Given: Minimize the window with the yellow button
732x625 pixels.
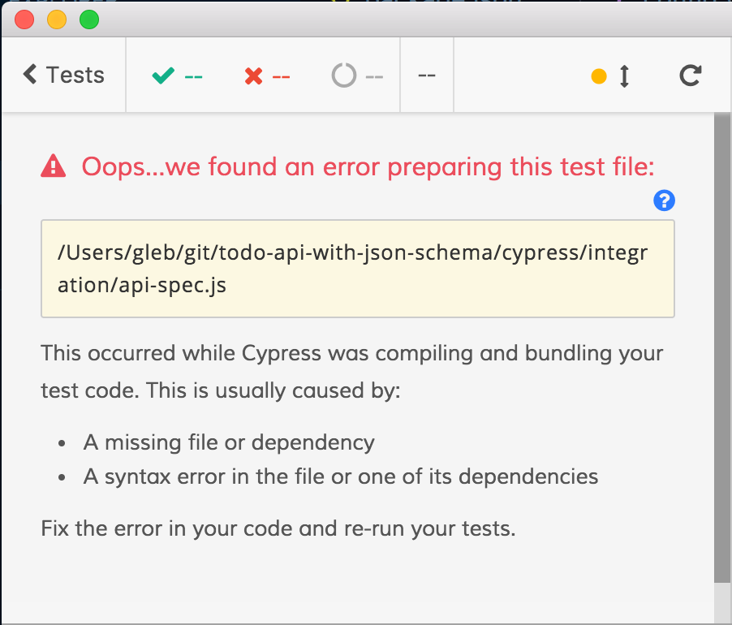Looking at the screenshot, I should pos(57,19).
